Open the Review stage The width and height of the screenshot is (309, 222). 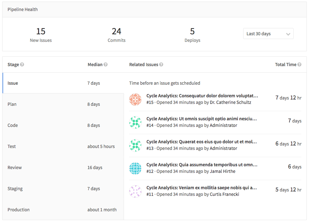coord(14,167)
